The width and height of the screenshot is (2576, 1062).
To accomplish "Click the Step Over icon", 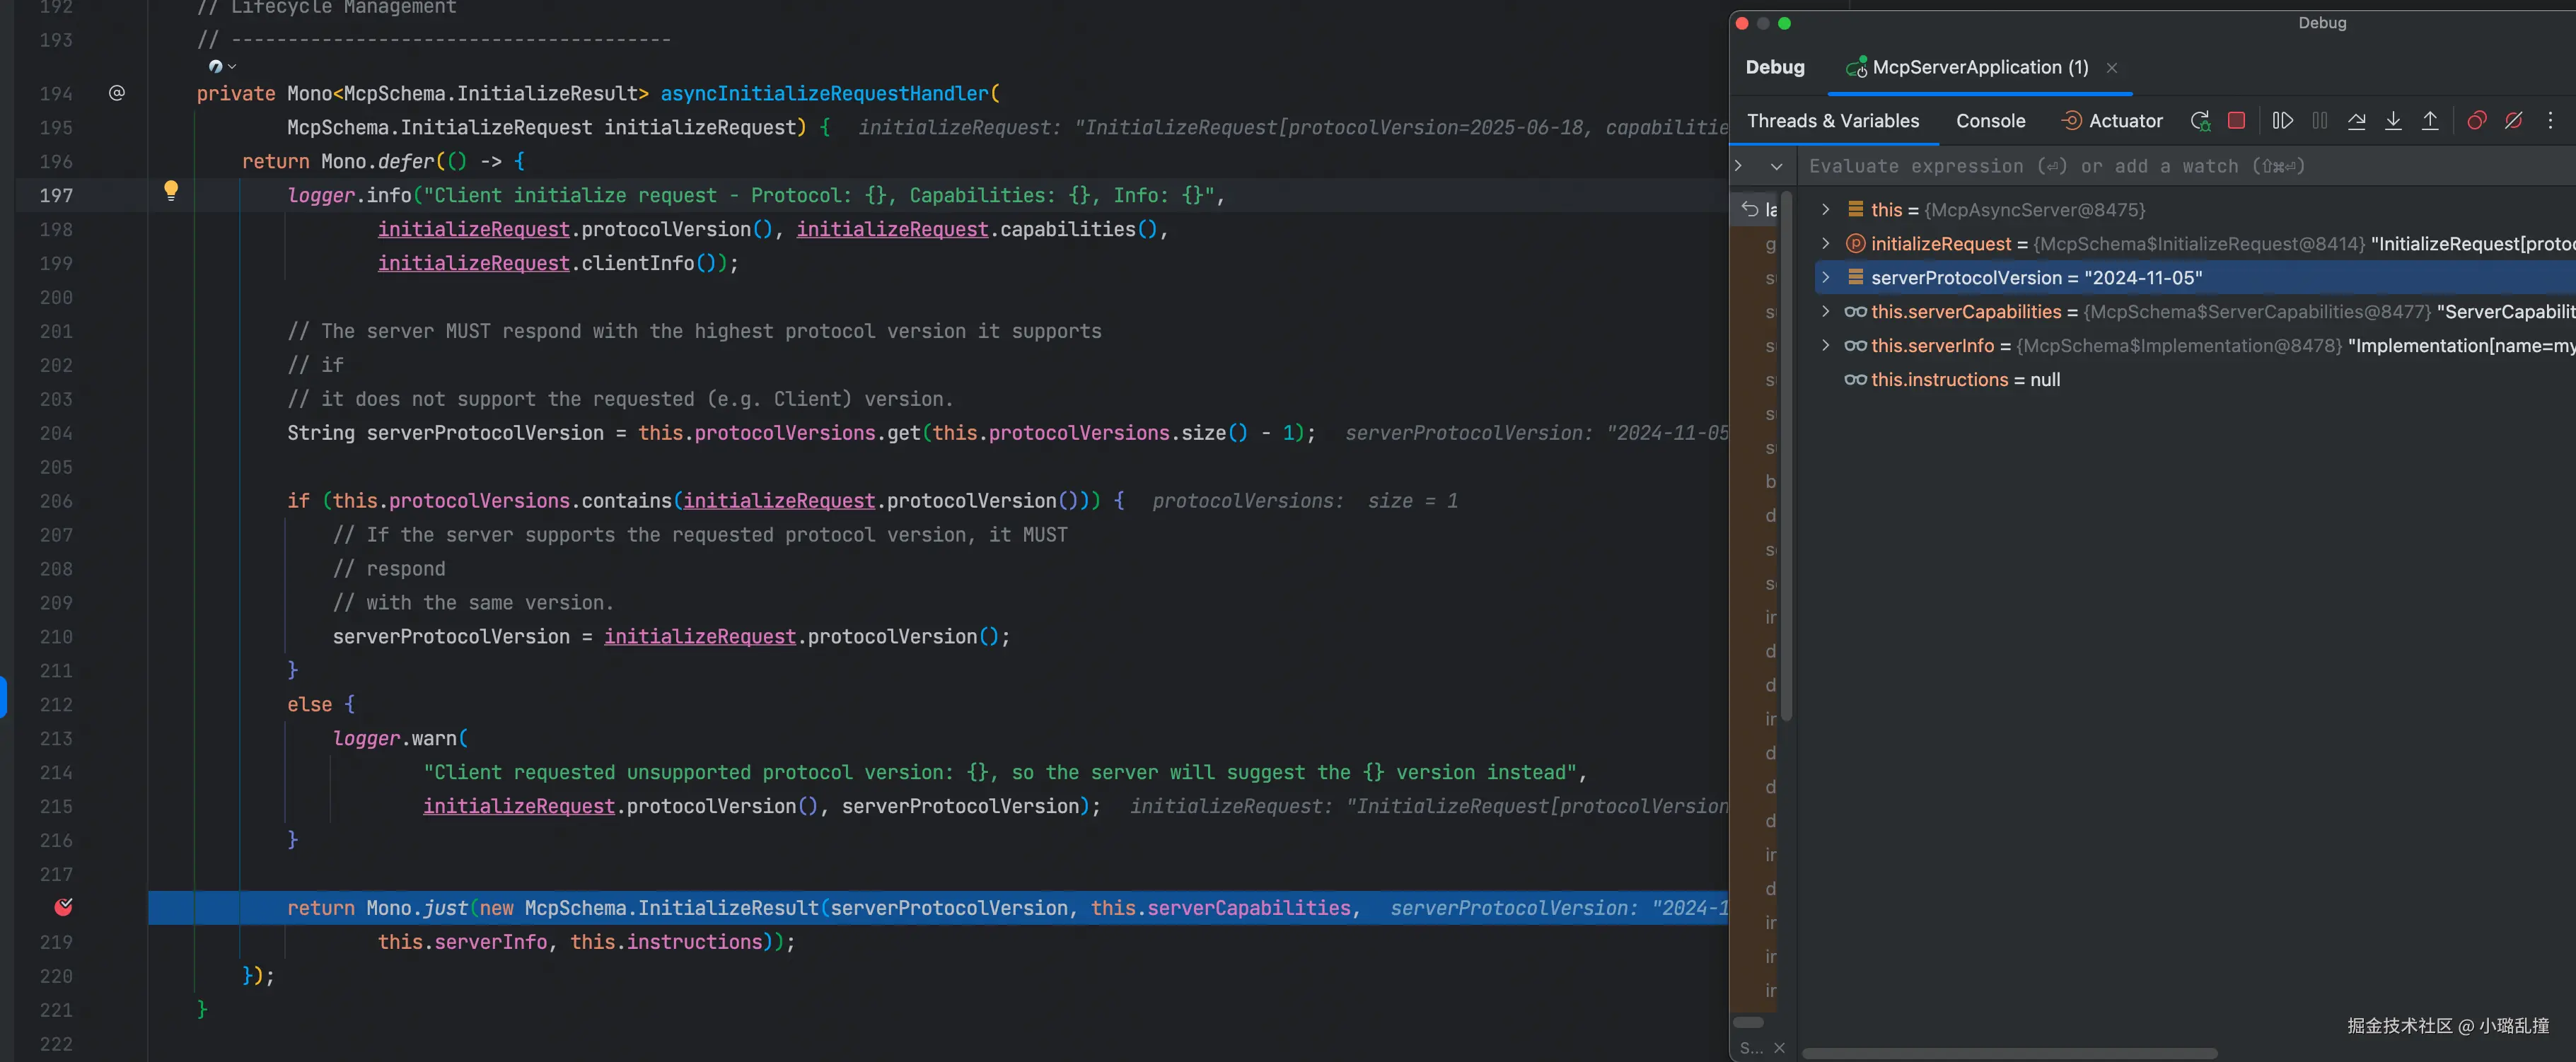I will click(2357, 121).
